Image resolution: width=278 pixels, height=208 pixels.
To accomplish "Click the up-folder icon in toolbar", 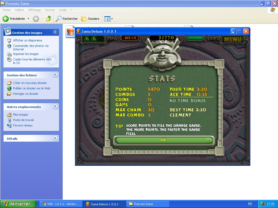I will (x=49, y=19).
